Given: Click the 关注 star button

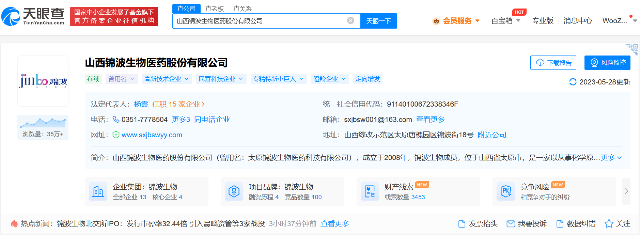Looking at the screenshot, I should 617,224.
